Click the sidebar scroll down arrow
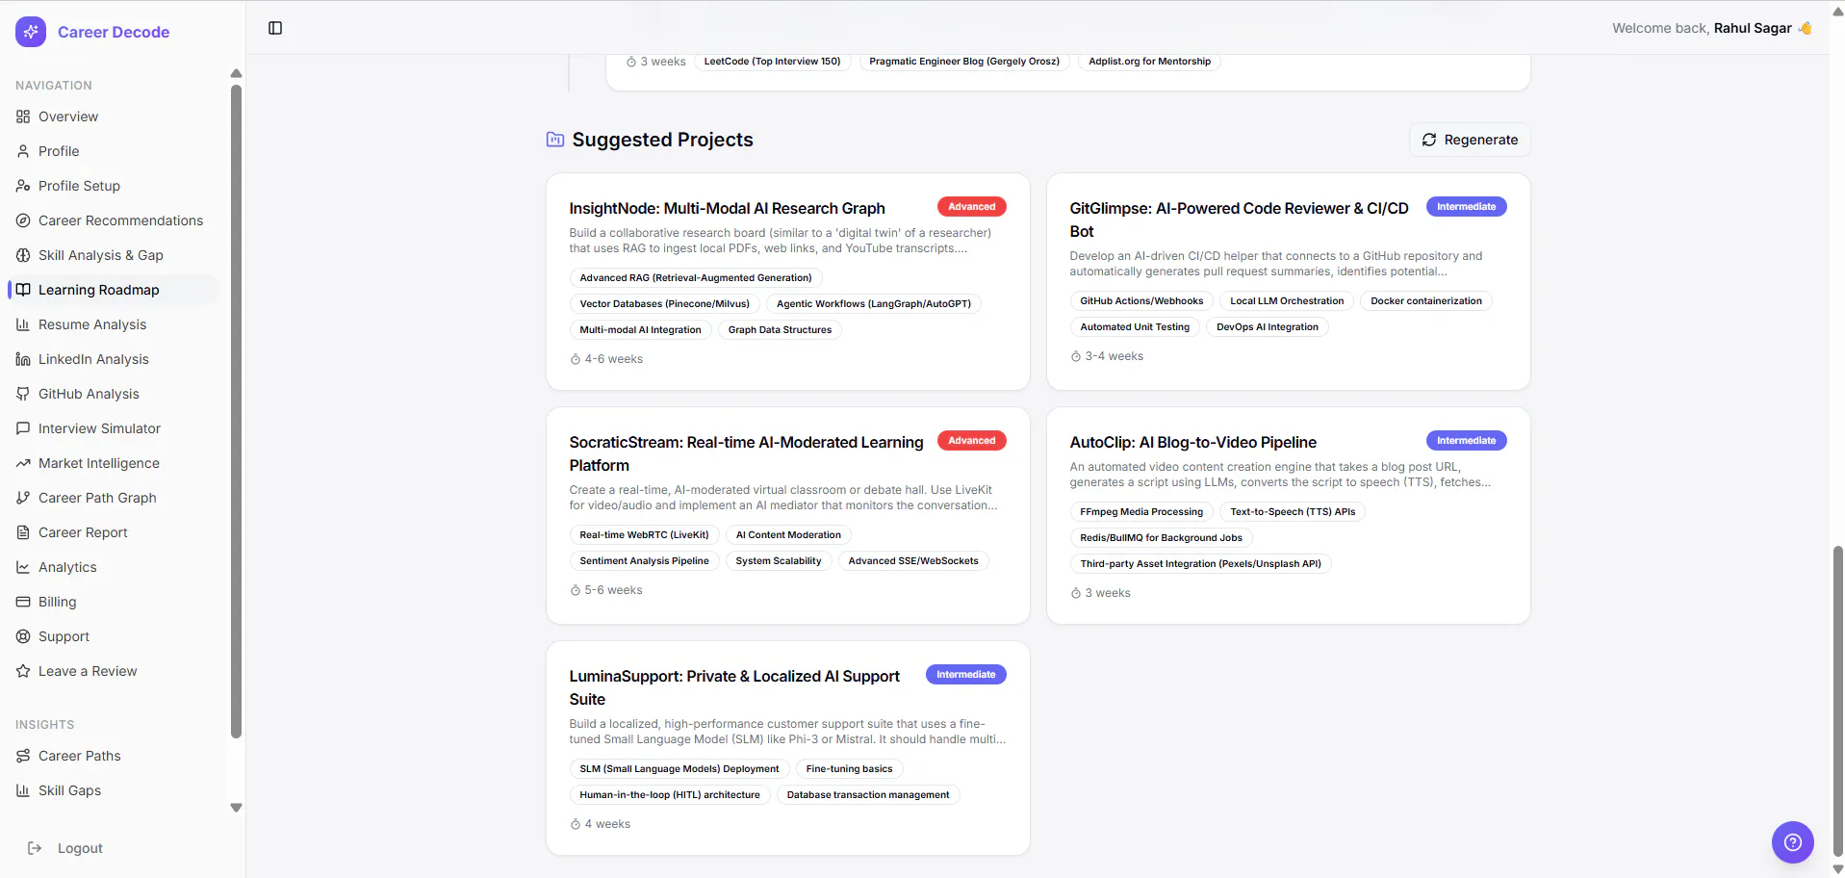 tap(236, 808)
